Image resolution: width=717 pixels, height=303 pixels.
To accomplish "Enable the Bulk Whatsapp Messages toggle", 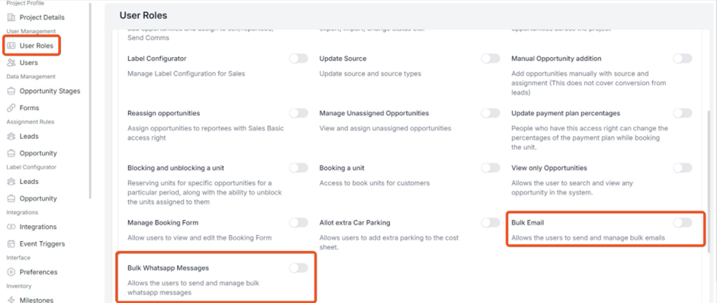I will pyautogui.click(x=298, y=268).
